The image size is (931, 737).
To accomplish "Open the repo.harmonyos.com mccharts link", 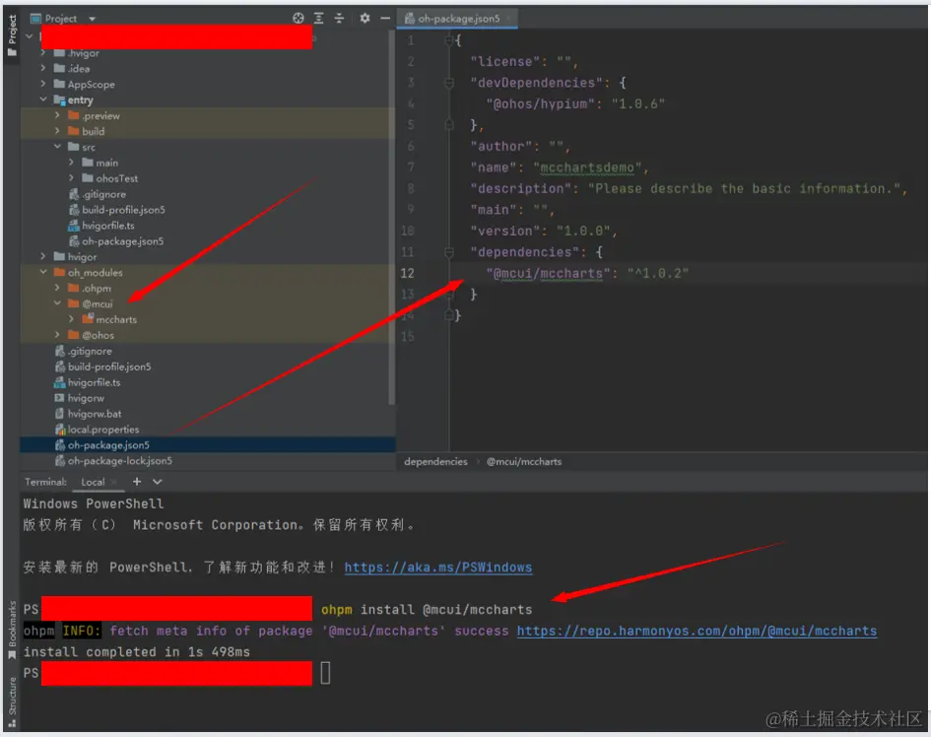I will tap(697, 631).
